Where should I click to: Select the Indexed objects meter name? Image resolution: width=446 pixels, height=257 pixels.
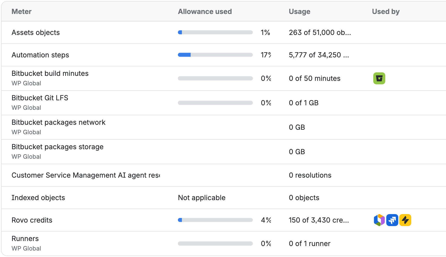tap(38, 198)
